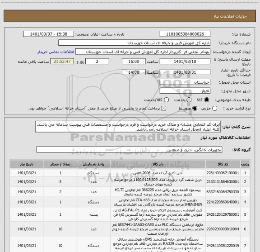Viewport: 260px width, 252px height.
Task: Click unit بسته in row 5
Action: pyautogui.click(x=93, y=215)
